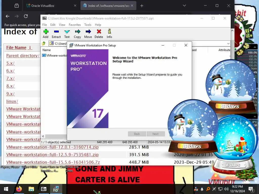The width and height of the screenshot is (259, 194).
Task: Click the Papers, Please desktop shortcut
Action: (x=10, y=167)
